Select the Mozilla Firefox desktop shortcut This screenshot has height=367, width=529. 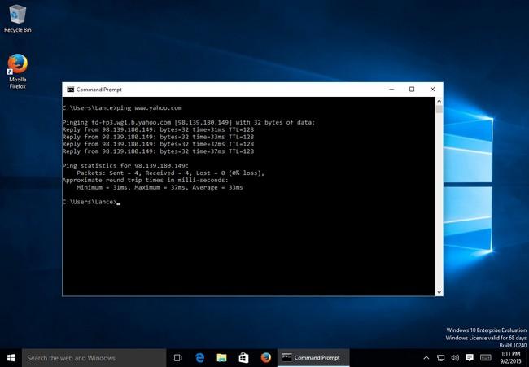[x=18, y=71]
